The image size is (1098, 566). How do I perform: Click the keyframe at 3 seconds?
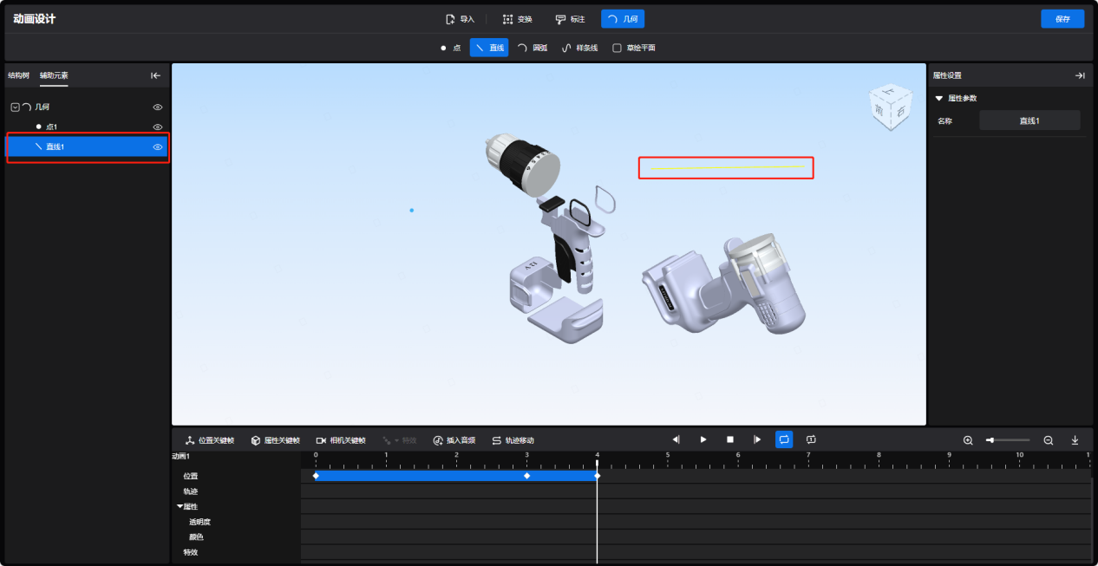(x=526, y=476)
